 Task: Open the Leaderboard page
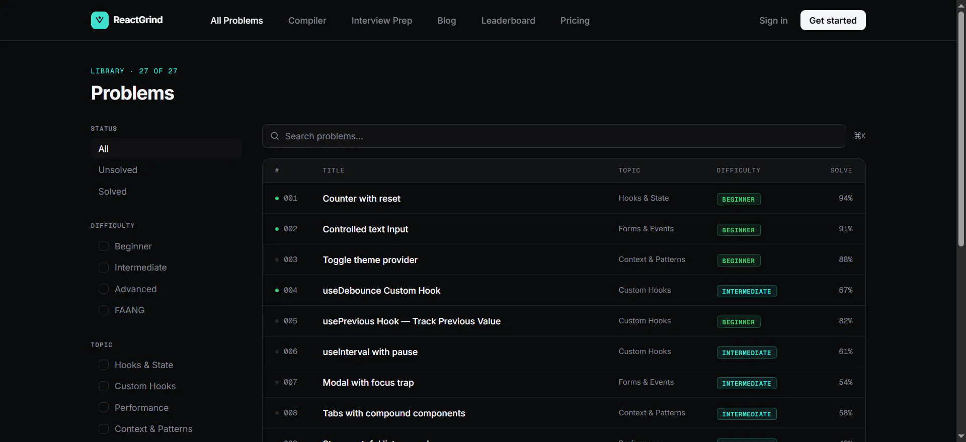(508, 21)
